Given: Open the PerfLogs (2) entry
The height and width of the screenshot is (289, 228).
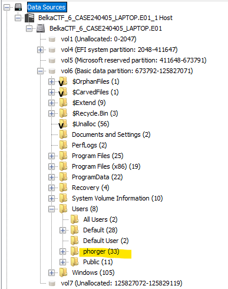Looking at the screenshot, I should pyautogui.click(x=90, y=145).
